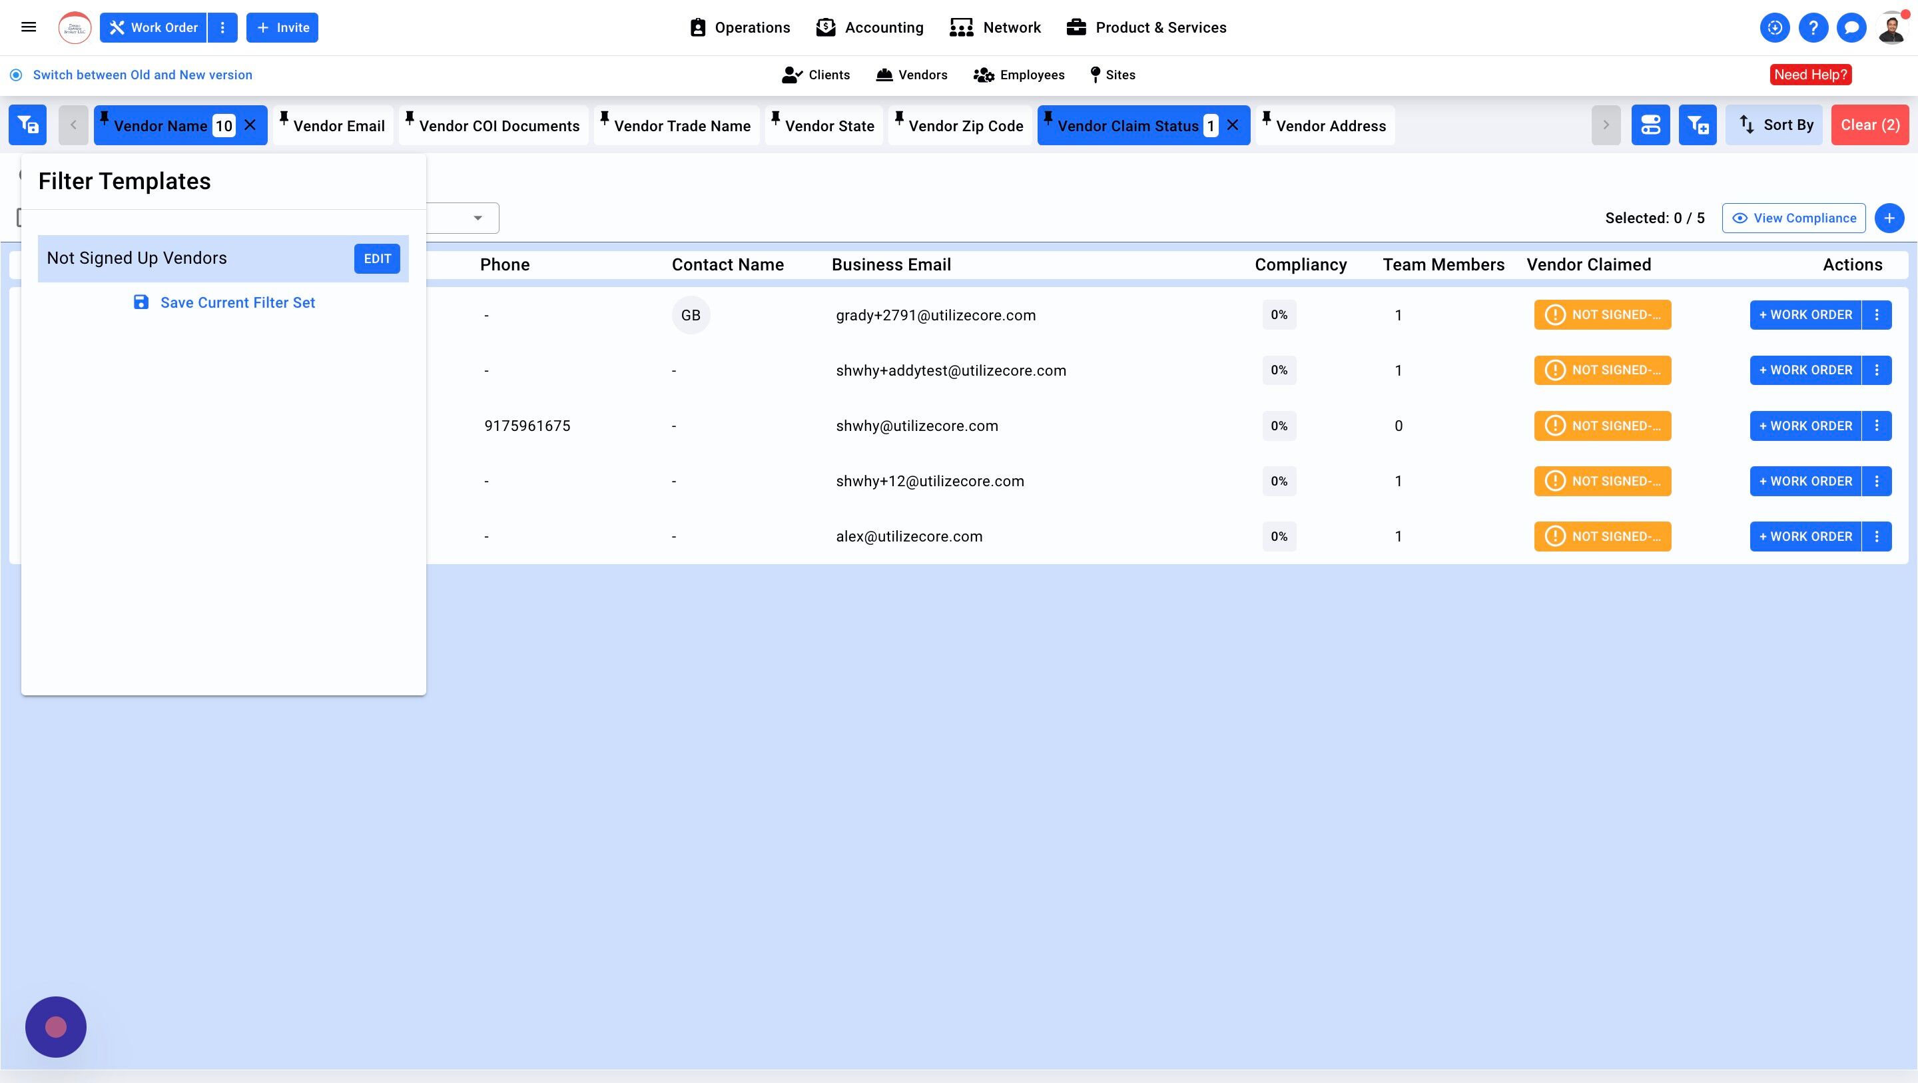1918x1083 pixels.
Task: Open the hamburger navigation menu
Action: click(x=28, y=27)
